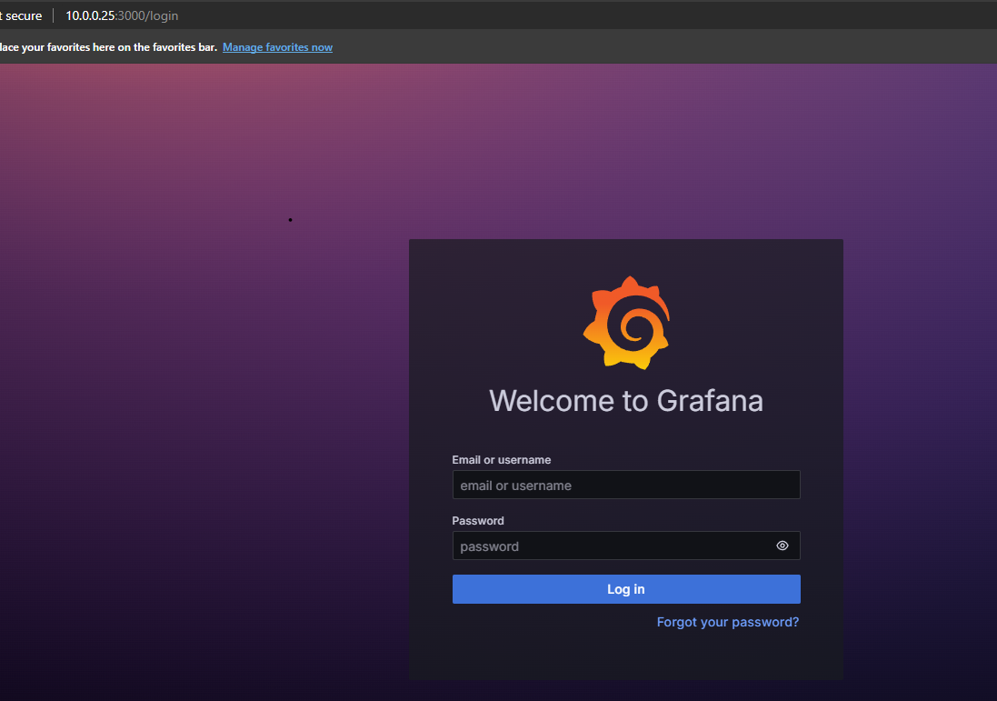Follow the Manage favorites now link
Image resolution: width=997 pixels, height=701 pixels.
[277, 47]
